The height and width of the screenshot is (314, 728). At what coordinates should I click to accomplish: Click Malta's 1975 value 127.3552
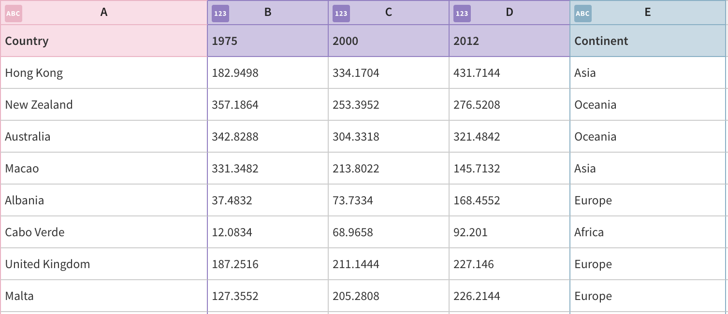[267, 296]
